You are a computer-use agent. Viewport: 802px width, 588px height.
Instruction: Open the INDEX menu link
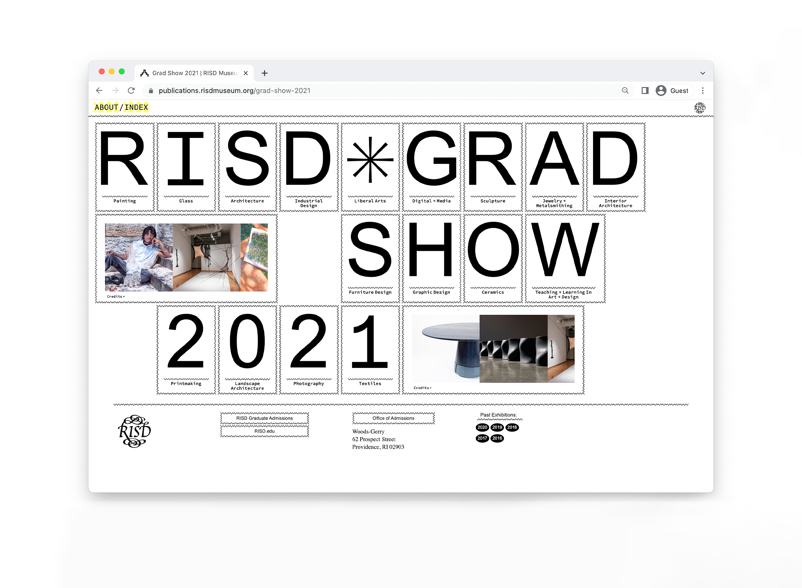pos(136,108)
